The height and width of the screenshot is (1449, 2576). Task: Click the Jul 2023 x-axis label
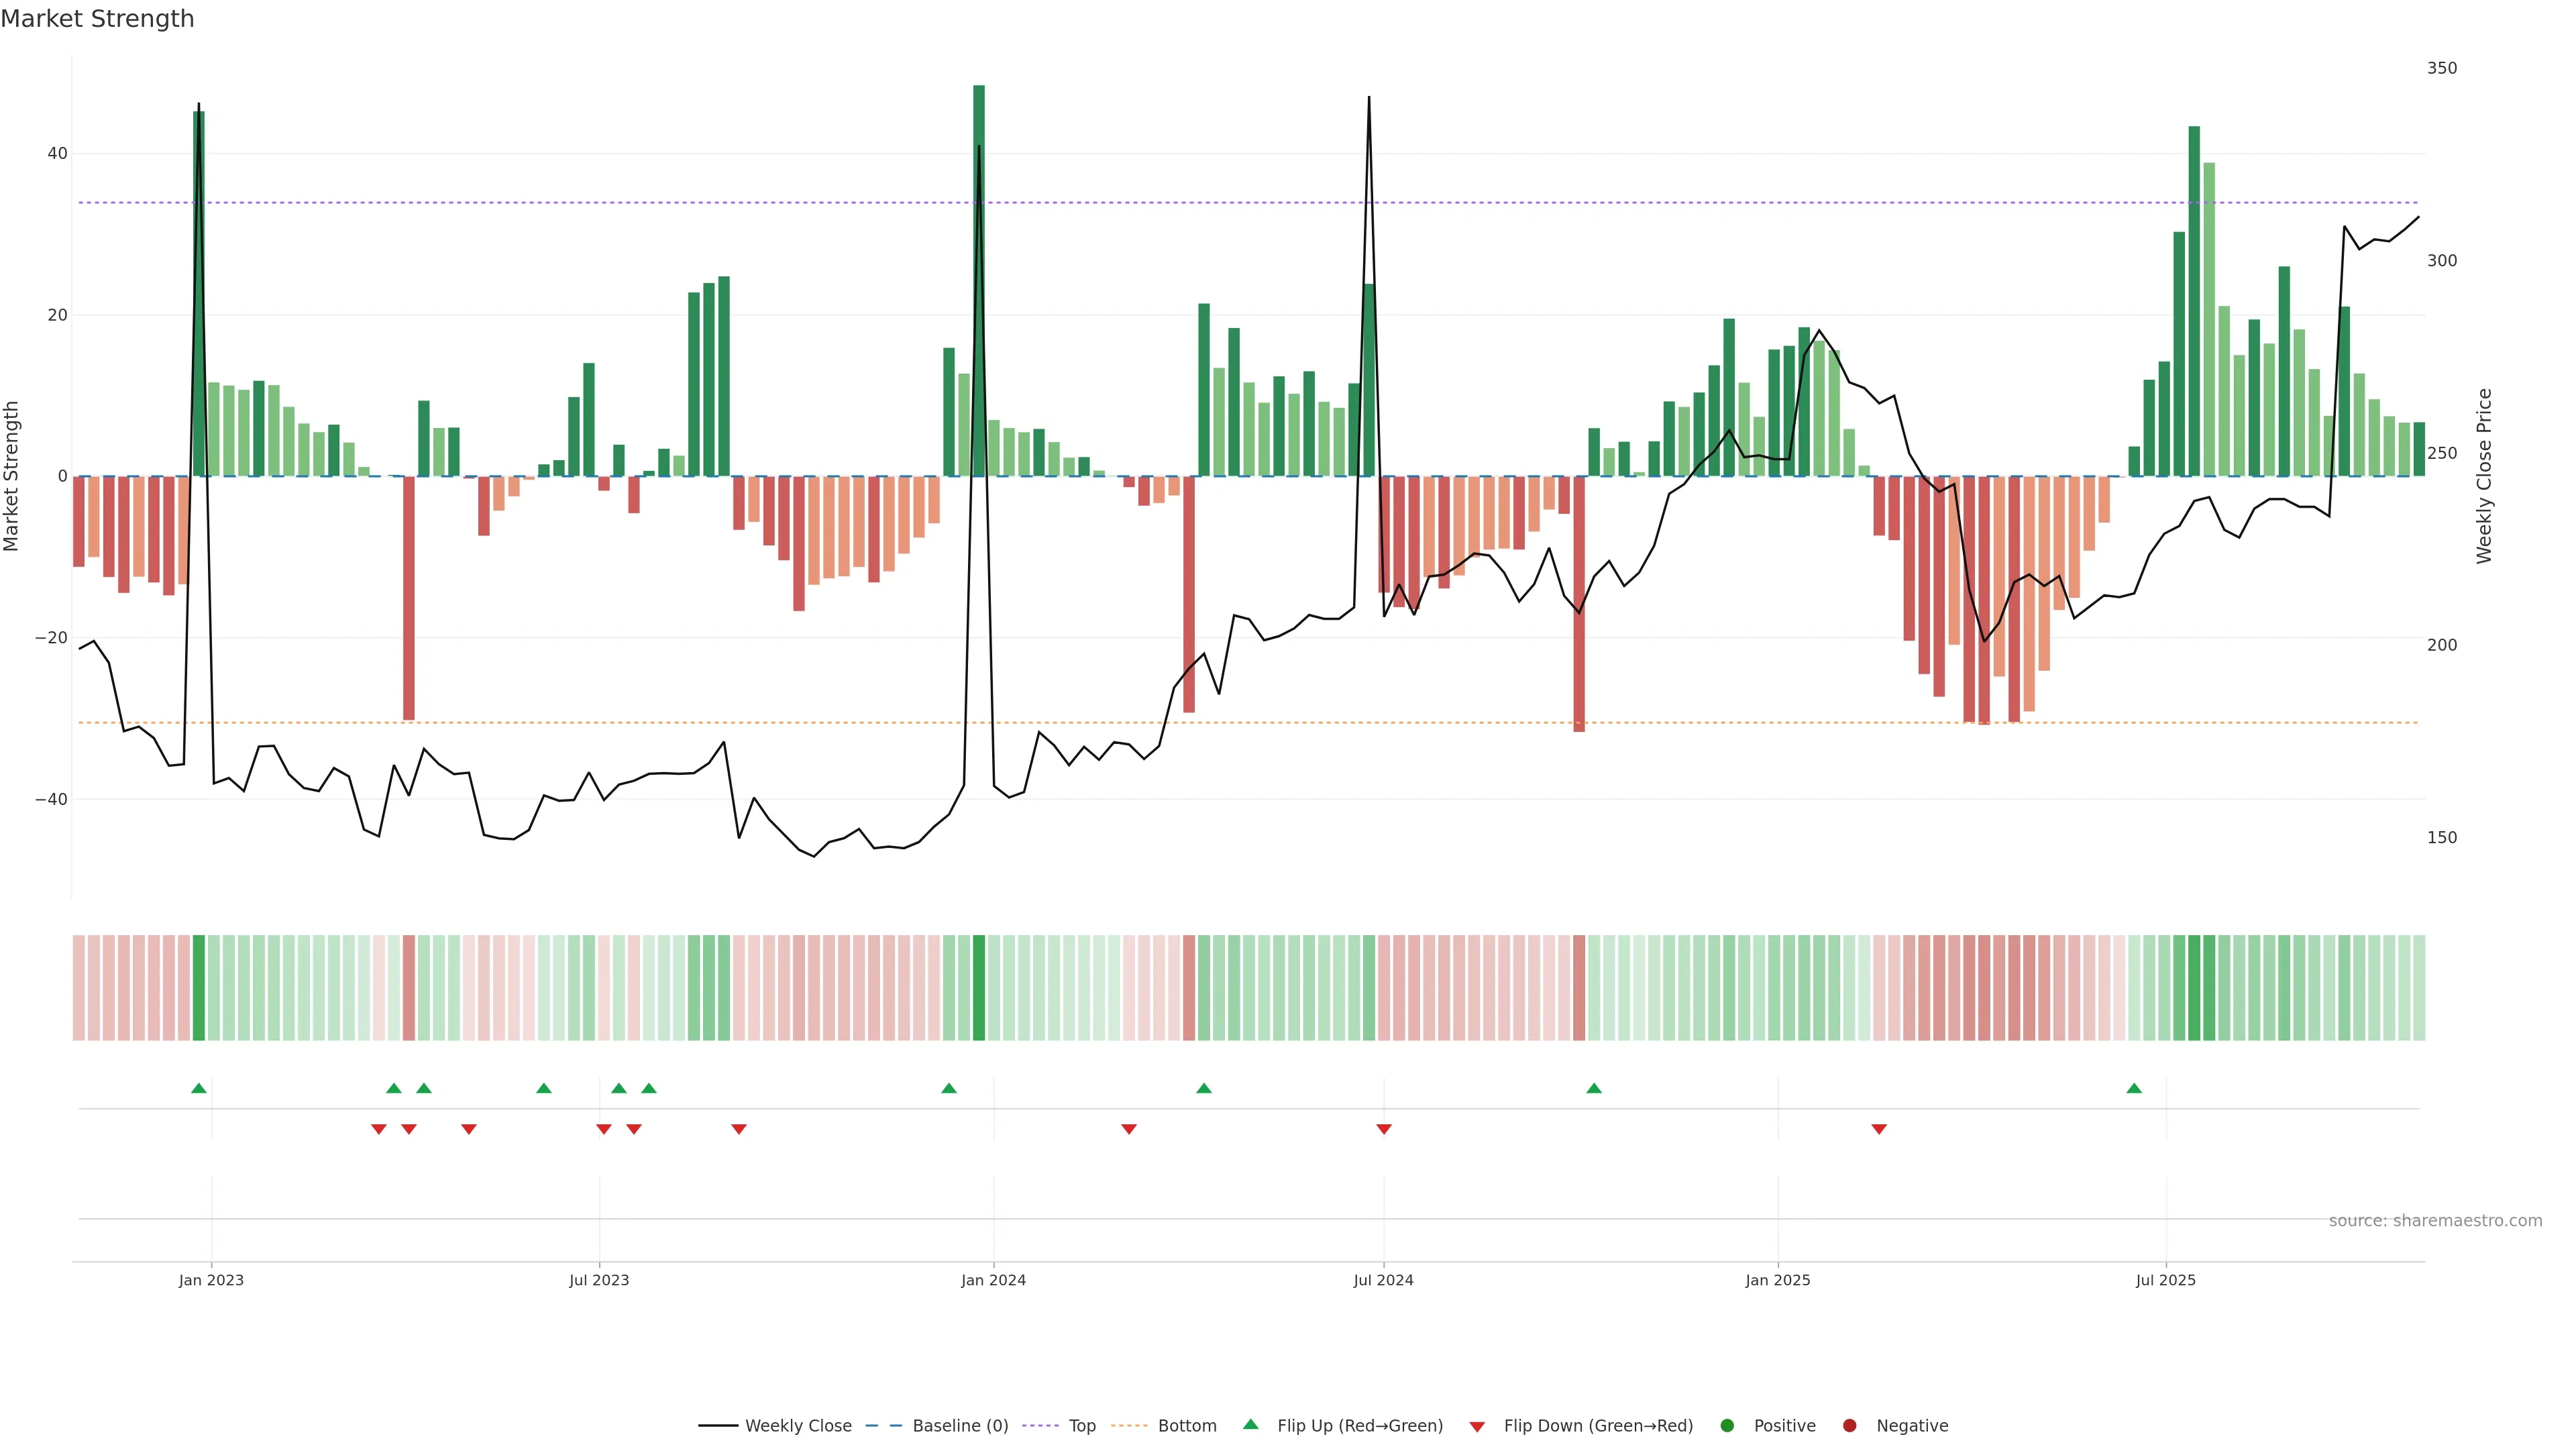(x=599, y=1280)
